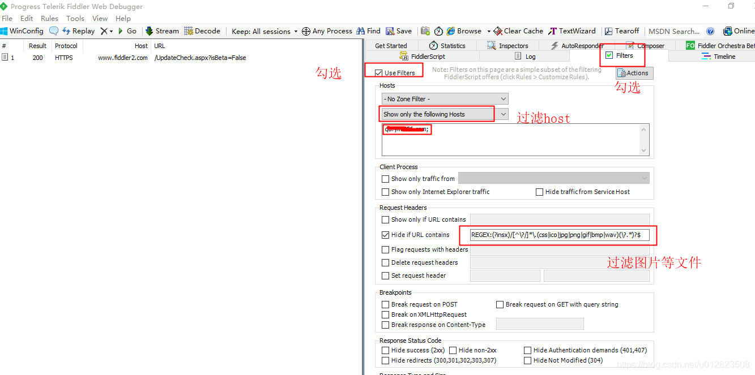Viewport: 755px width, 375px height.
Task: Click the comment speech bubble icon
Action: [54, 31]
